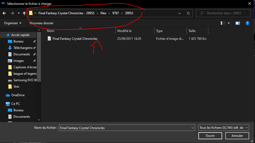Screen dimensions: 255x143
Task: Click the search box 'Rechercher dans : 29953'
Action: (x=223, y=13)
